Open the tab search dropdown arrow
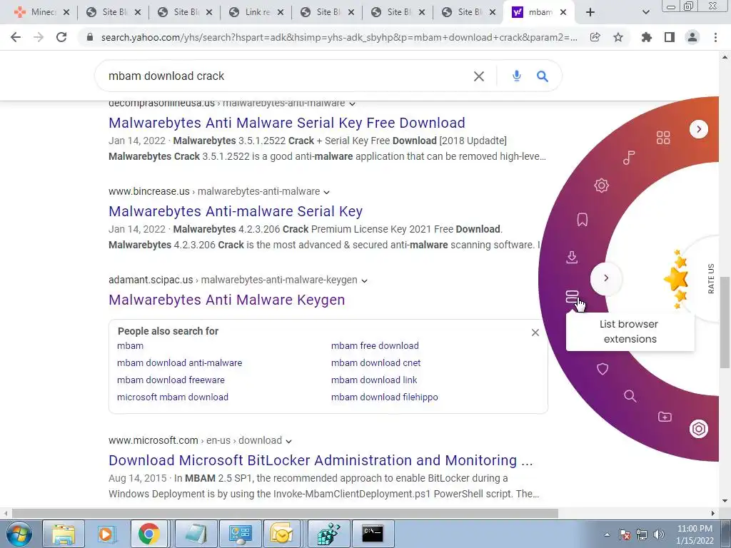 (x=645, y=12)
